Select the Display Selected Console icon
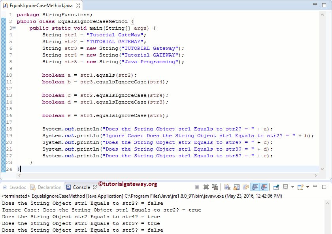332x234 pixels. [x=286, y=186]
